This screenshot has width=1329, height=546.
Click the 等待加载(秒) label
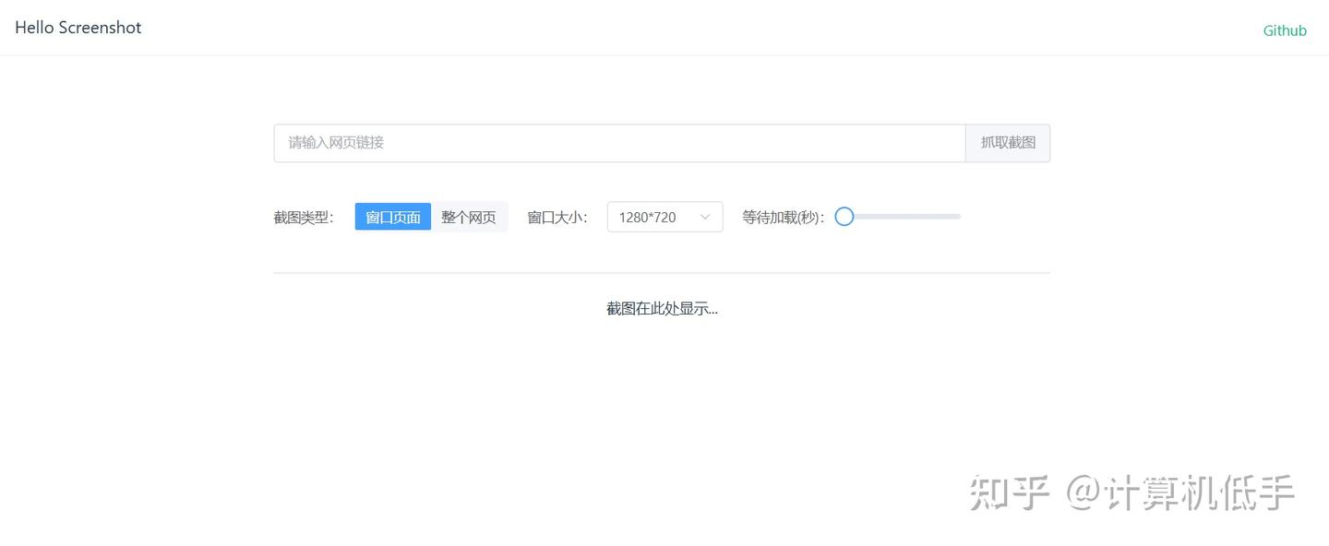click(x=781, y=216)
